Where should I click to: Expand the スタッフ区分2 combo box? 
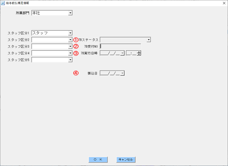pos(70,40)
